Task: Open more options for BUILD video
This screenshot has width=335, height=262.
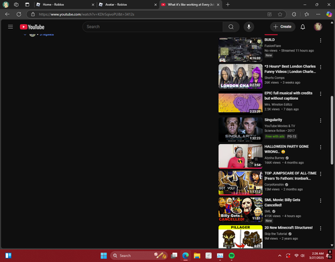Action: tap(320, 40)
